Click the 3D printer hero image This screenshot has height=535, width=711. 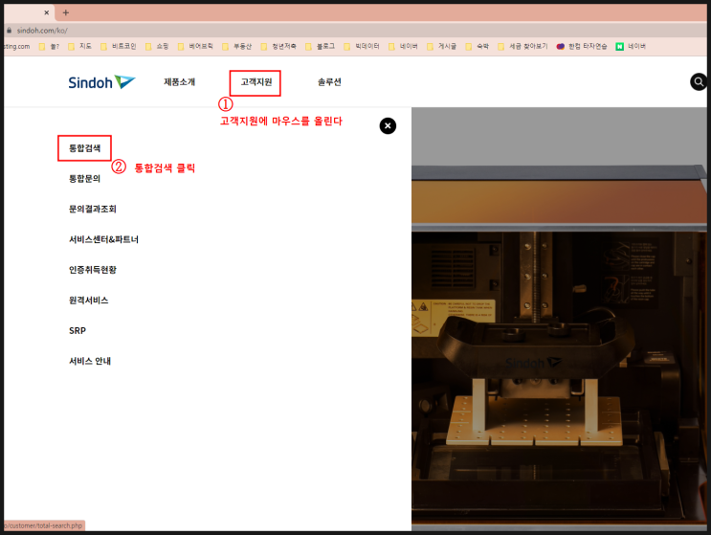point(559,319)
